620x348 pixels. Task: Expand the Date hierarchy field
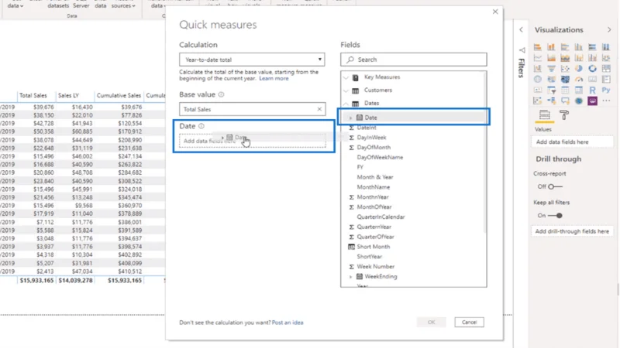[x=350, y=118]
